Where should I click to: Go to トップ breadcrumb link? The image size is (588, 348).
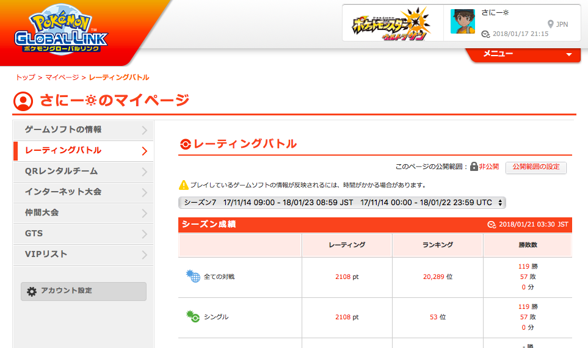26,78
